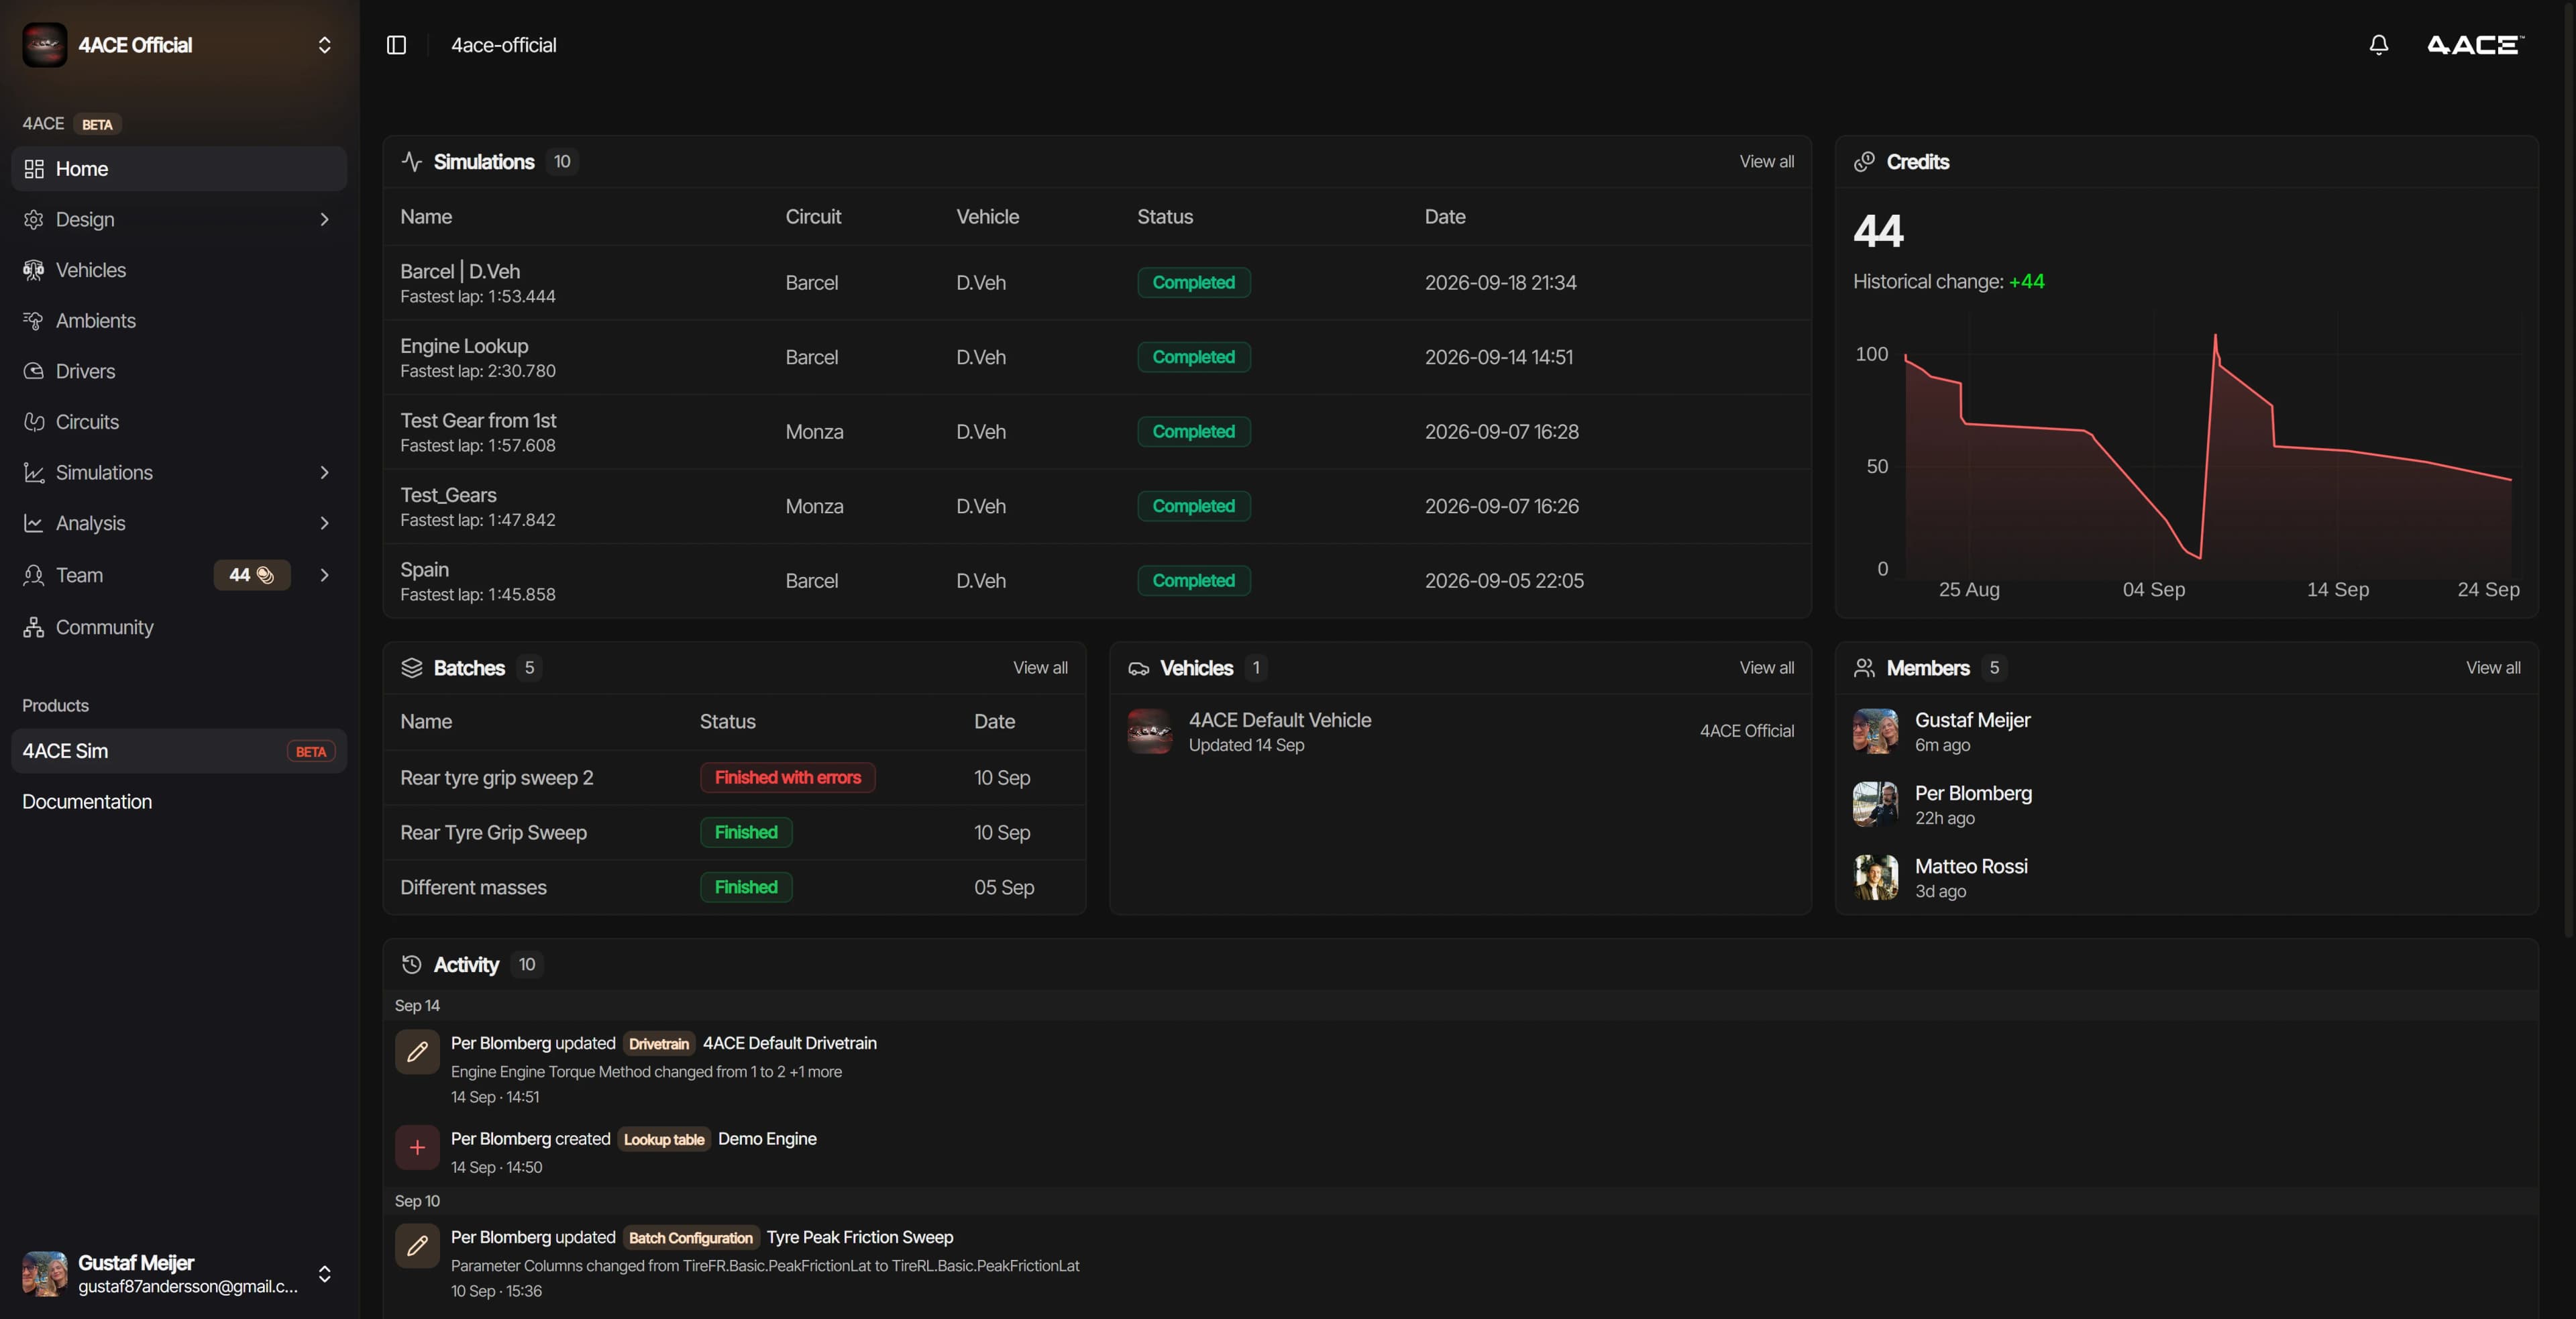2576x1319 pixels.
Task: View all Simulations
Action: (1766, 162)
